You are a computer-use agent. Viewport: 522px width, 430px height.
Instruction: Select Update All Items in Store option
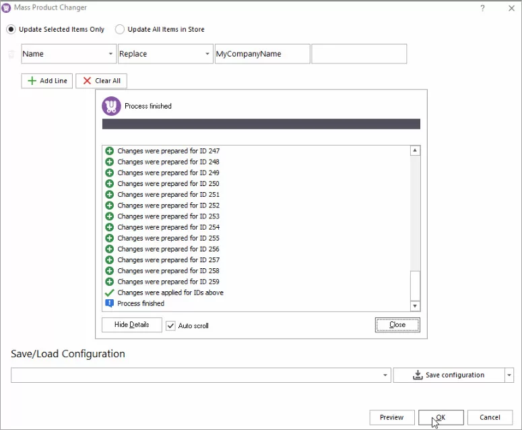(x=120, y=30)
